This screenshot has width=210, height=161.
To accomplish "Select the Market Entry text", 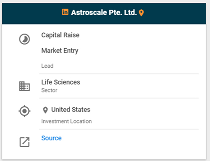I will [x=60, y=50].
